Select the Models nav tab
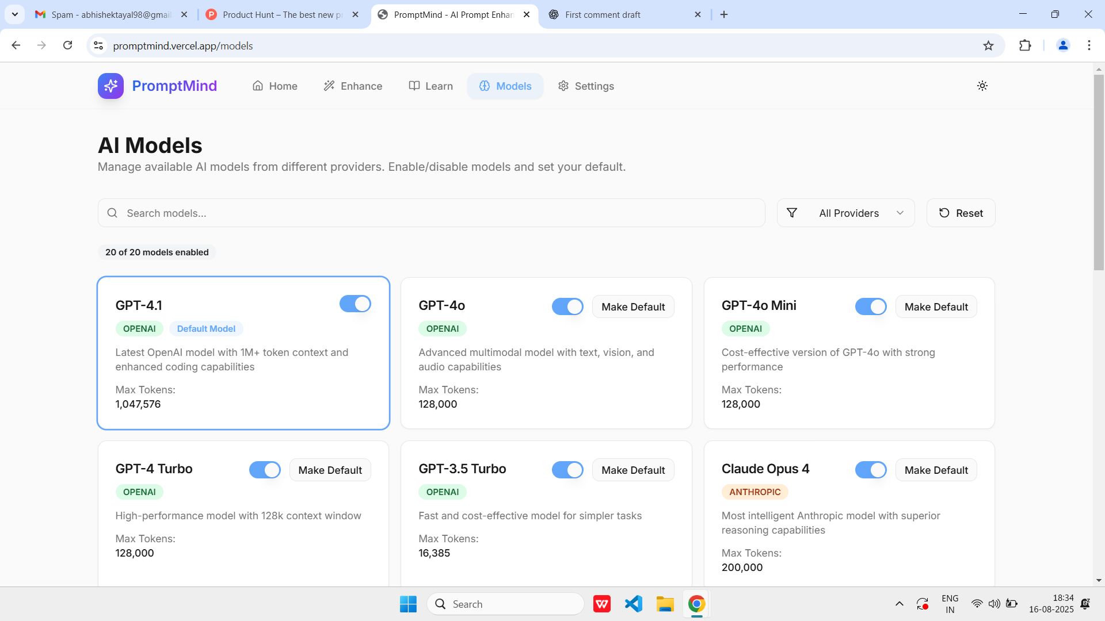 click(505, 86)
